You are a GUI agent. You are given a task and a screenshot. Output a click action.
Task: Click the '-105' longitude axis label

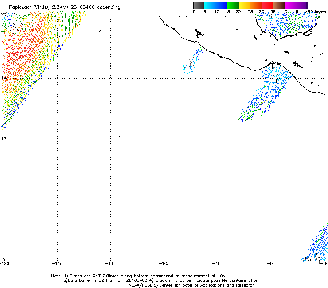[164, 264]
